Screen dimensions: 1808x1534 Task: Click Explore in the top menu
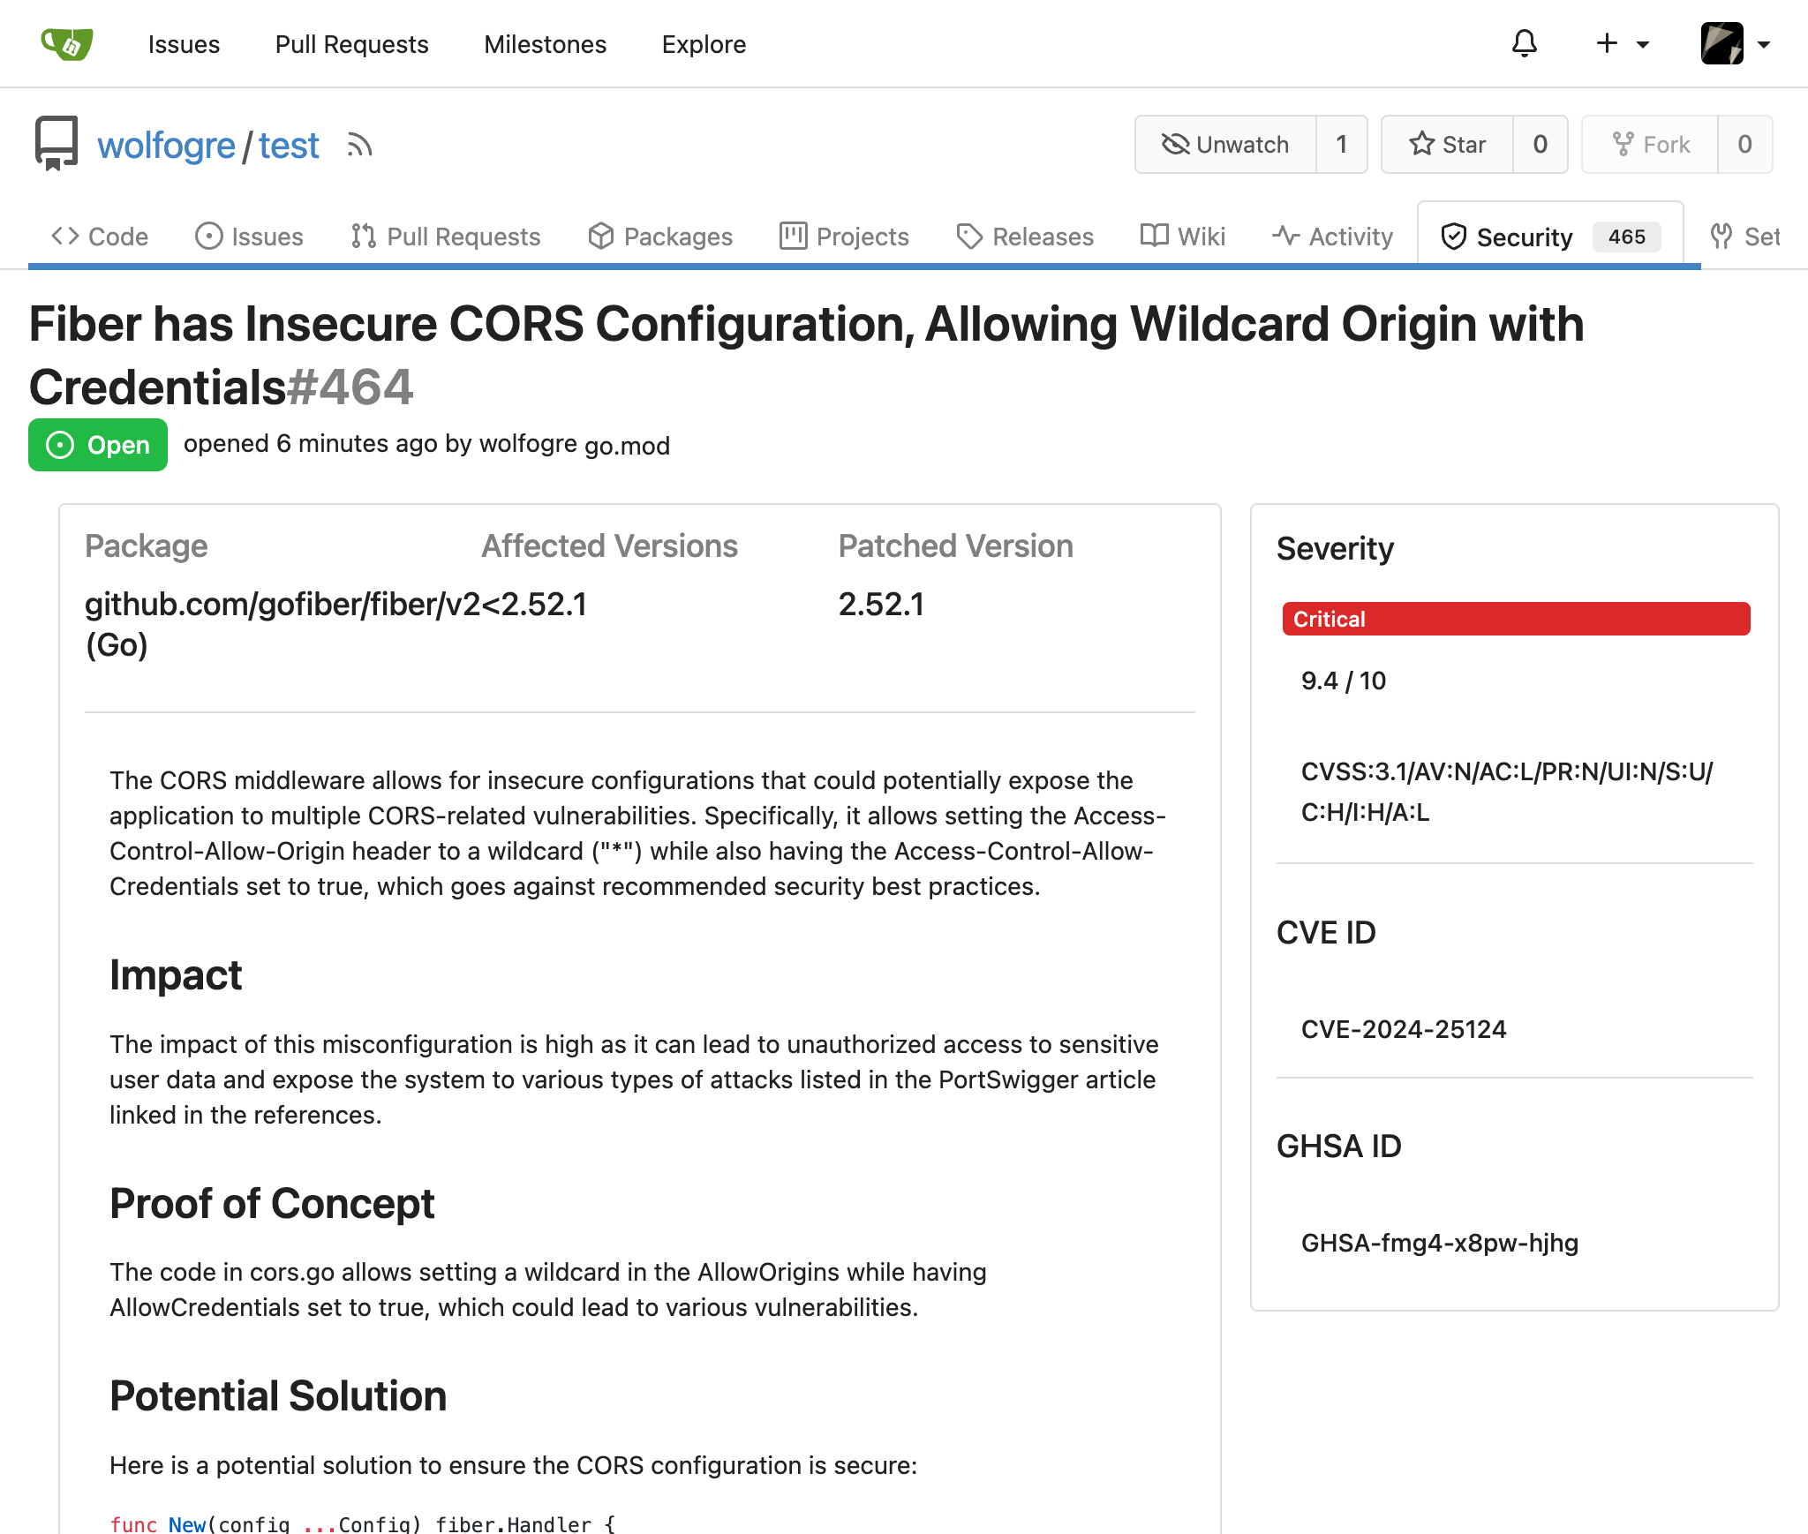(704, 44)
